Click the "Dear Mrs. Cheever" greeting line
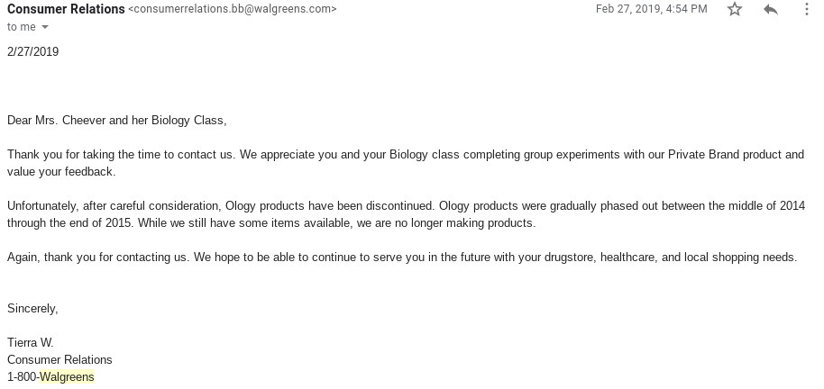Image resolution: width=824 pixels, height=389 pixels. (x=116, y=121)
